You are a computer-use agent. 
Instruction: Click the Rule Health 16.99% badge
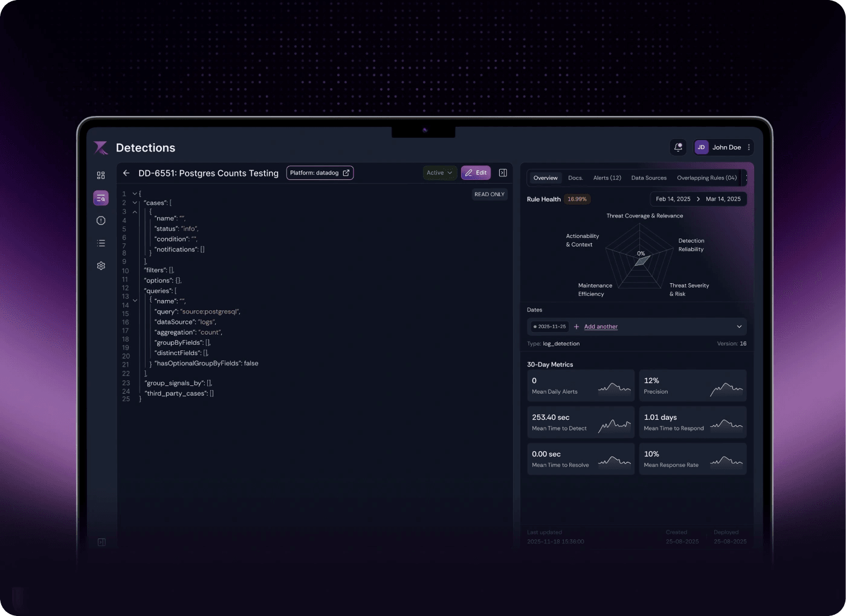tap(577, 199)
